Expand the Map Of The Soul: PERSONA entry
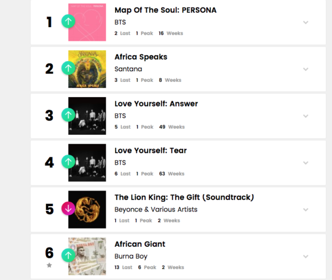This screenshot has width=332, height=280. click(x=305, y=23)
